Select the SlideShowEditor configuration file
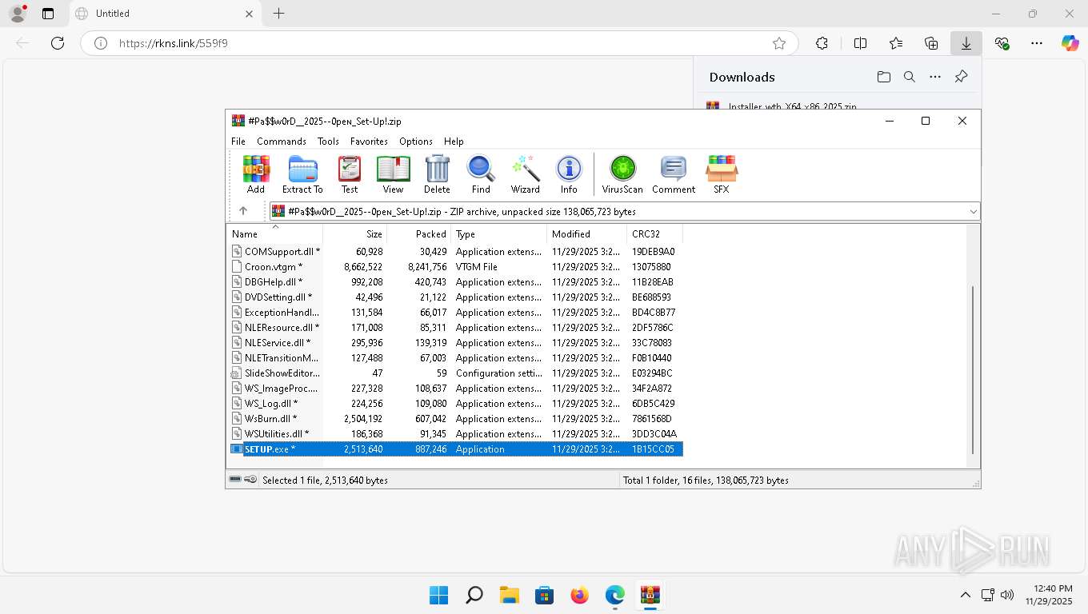Viewport: 1088px width, 614px height. coord(456,373)
